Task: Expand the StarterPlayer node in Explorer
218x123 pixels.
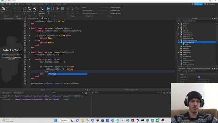Action: [179, 52]
